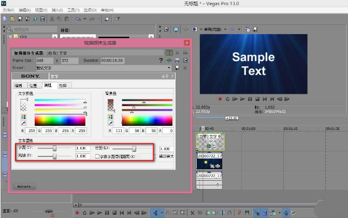The height and width of the screenshot is (218, 348).
Task: Click the Open folder icon in toolbar
Action: pos(12,19)
